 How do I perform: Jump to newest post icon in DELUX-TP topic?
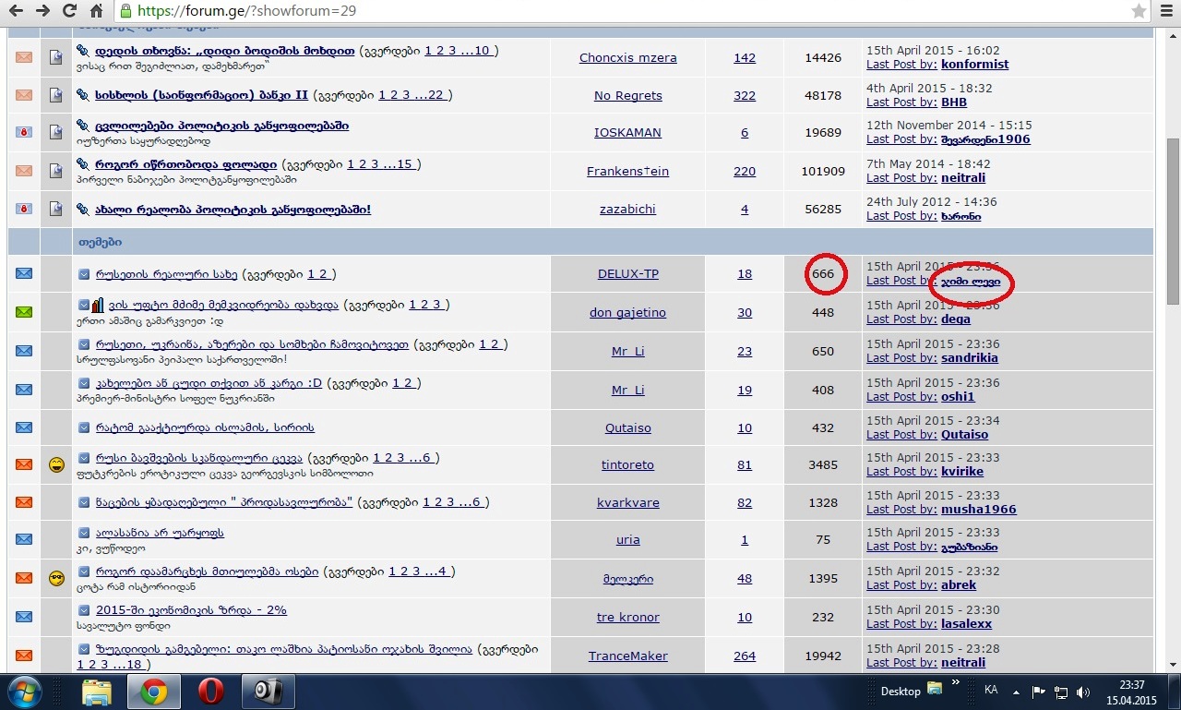(84, 274)
